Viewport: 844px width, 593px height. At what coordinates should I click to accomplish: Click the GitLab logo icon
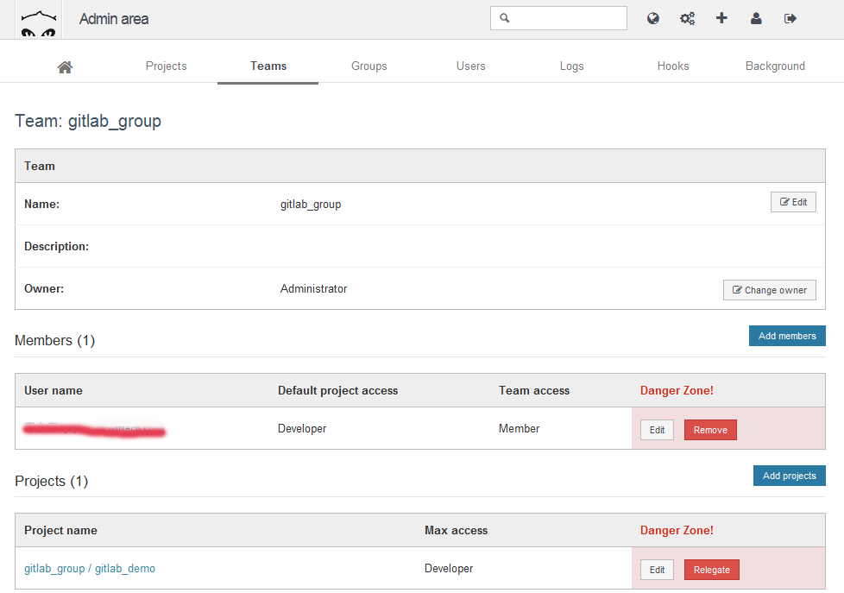(x=38, y=19)
